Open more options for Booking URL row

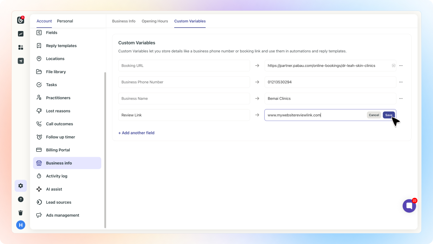[401, 66]
